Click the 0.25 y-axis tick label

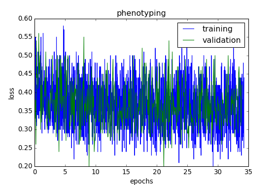[25, 148]
